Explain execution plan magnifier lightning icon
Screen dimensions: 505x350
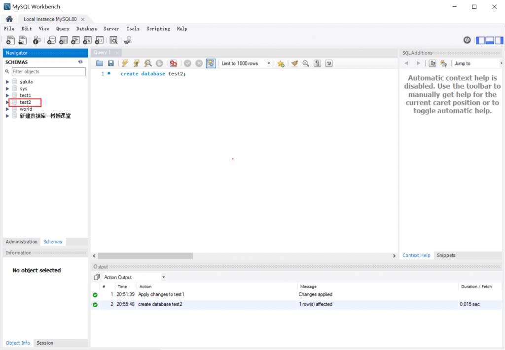(x=148, y=64)
